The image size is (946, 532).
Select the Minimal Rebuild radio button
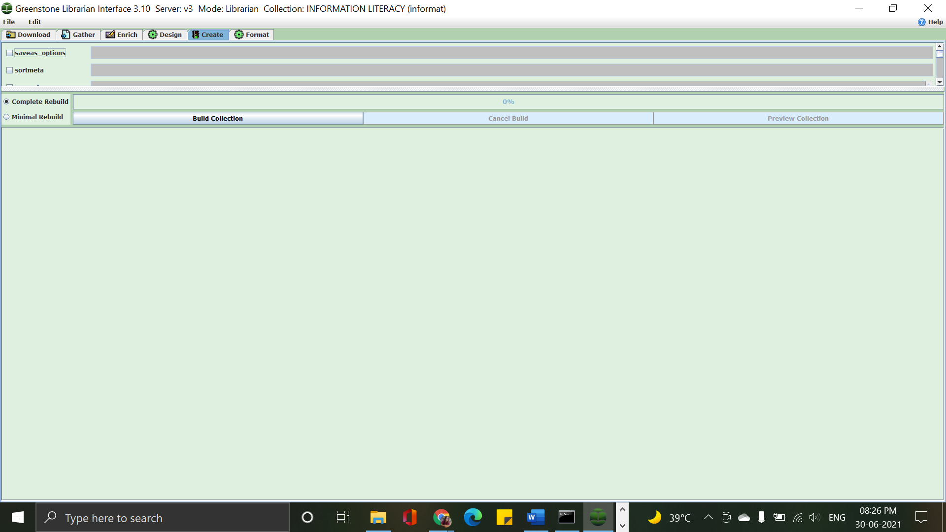pyautogui.click(x=7, y=117)
